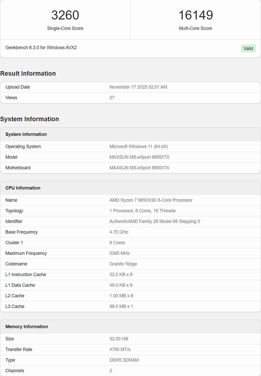261x376 pixels.
Task: Click the AuthenticAMD Family 26 identifier text
Action: [155, 221]
